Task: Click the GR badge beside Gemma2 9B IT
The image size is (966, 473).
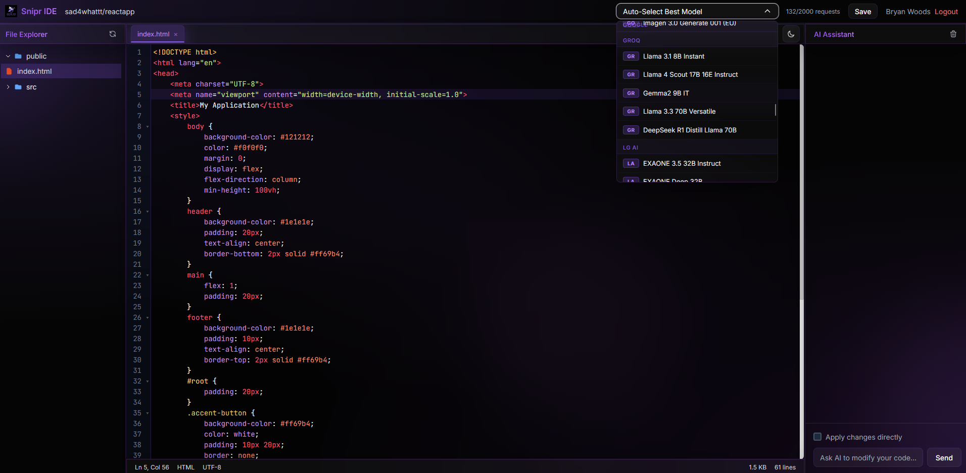Action: 631,93
